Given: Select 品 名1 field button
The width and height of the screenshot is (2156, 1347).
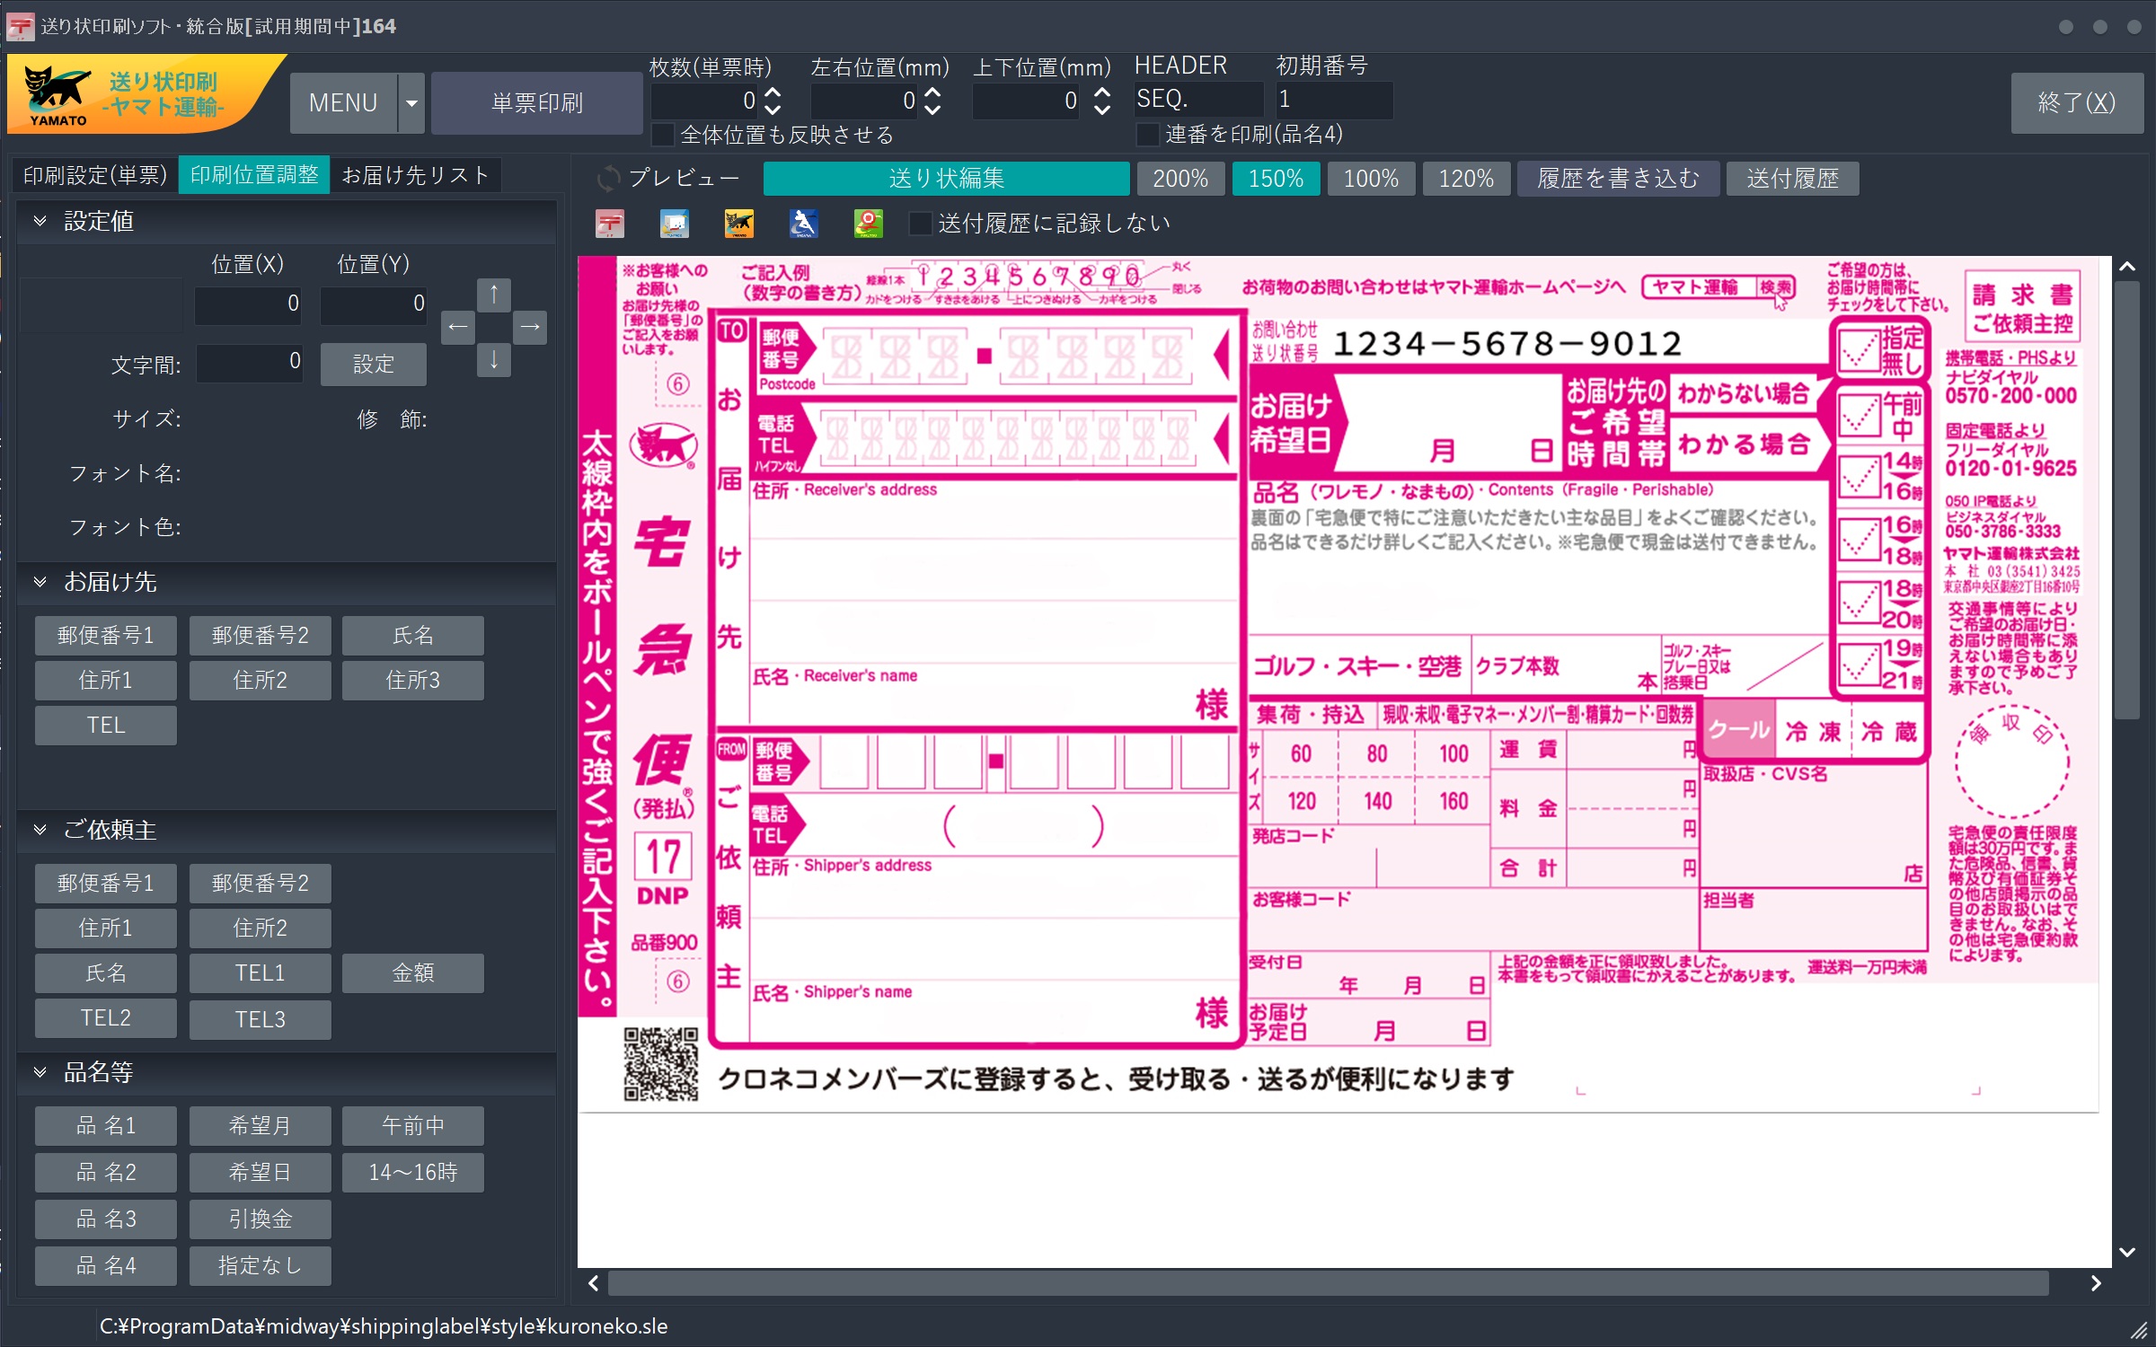Looking at the screenshot, I should [106, 1126].
